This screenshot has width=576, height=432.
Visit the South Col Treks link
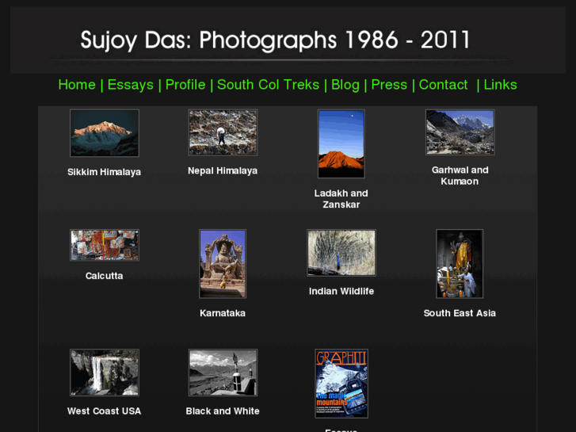tap(268, 85)
